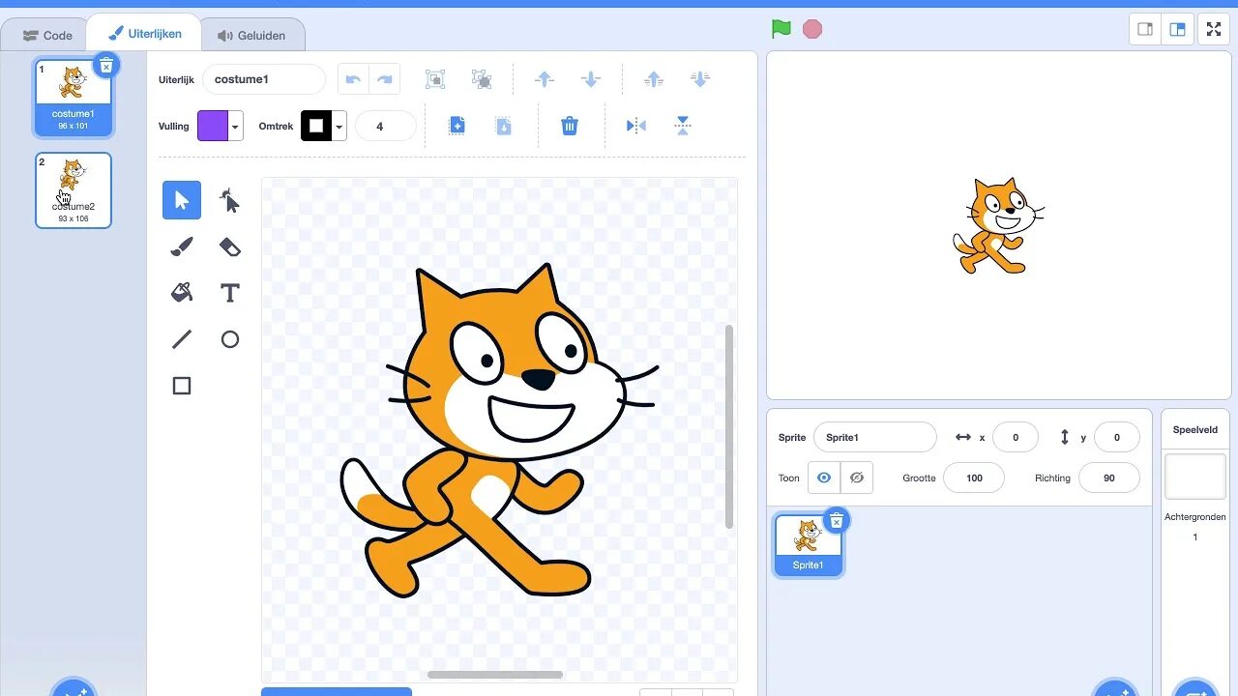1238x696 pixels.
Task: Select the arrow Select tool
Action: (182, 200)
